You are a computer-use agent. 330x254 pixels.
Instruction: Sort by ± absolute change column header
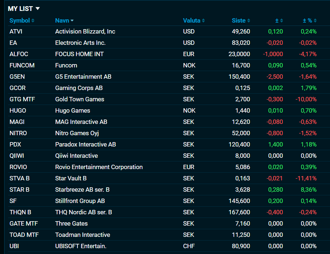click(x=279, y=20)
